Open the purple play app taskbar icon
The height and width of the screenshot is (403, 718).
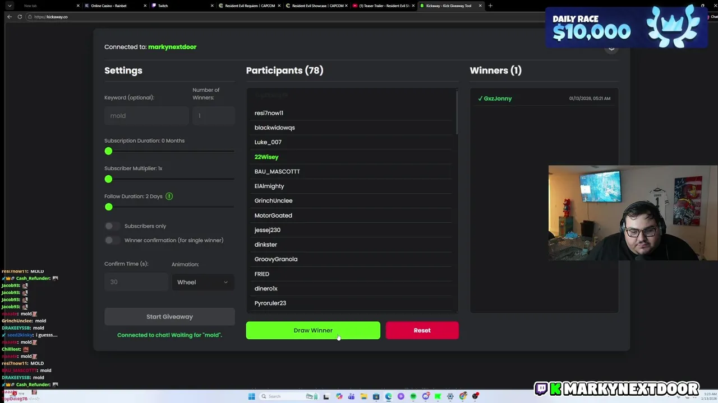tap(401, 396)
